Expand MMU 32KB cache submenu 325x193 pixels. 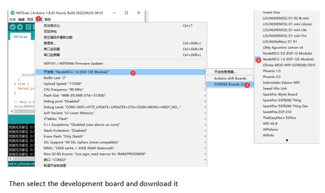[x=121, y=148]
